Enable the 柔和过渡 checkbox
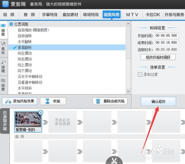Screen dimensions: 185x164 pyautogui.click(x=140, y=74)
